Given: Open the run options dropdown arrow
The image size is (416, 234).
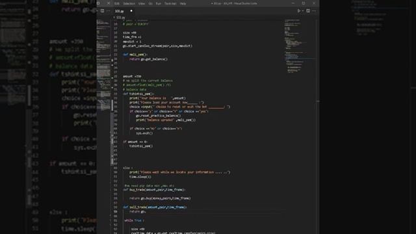Looking at the screenshot, I should click(x=303, y=11).
